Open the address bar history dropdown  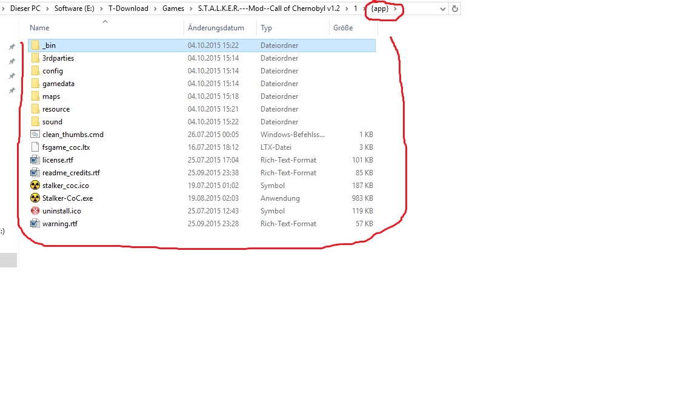[x=442, y=8]
